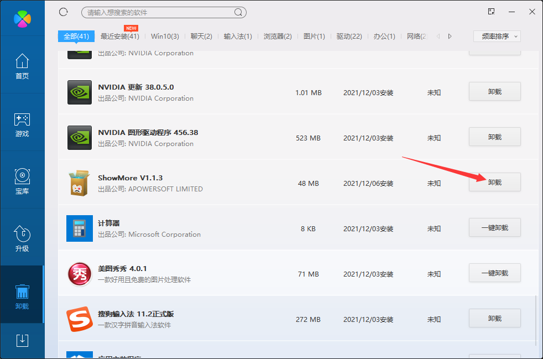One-click uninstall 计算器
Screen dimensions: 543x359
494,228
